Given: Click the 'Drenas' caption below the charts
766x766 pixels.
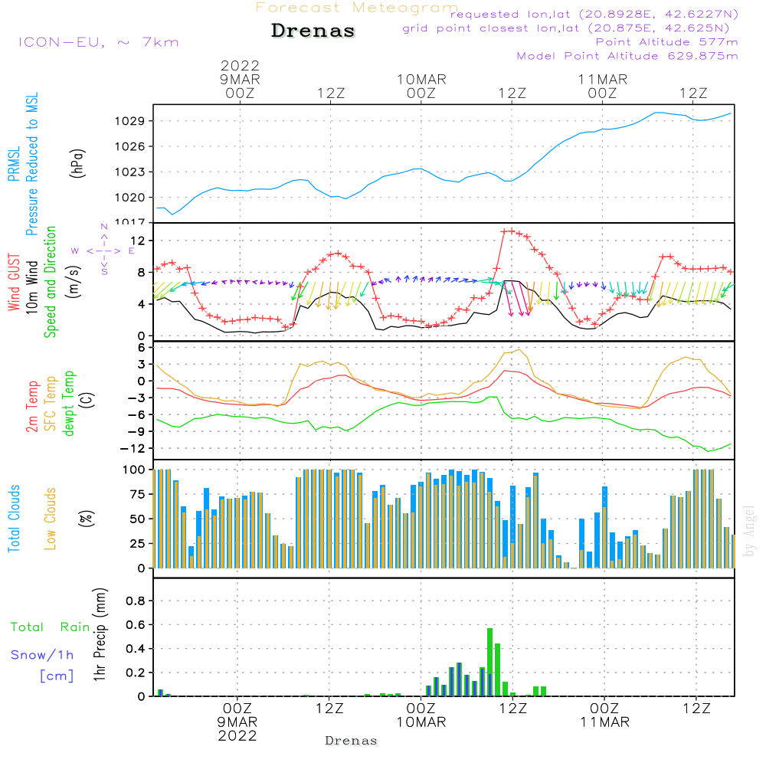Looking at the screenshot, I should click(x=351, y=741).
